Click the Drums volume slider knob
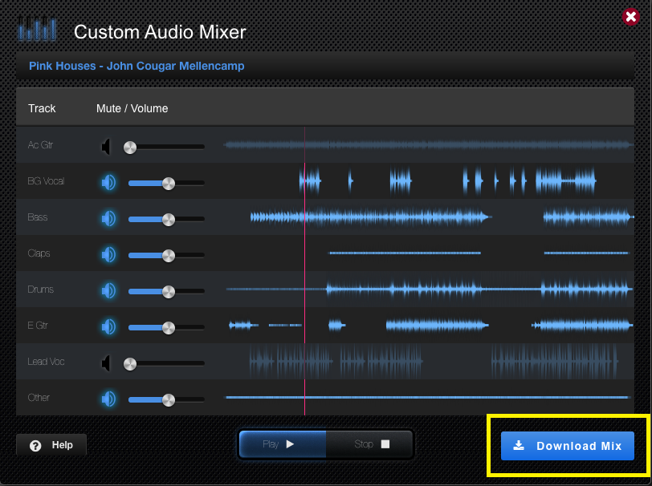The width and height of the screenshot is (652, 486). [x=169, y=292]
